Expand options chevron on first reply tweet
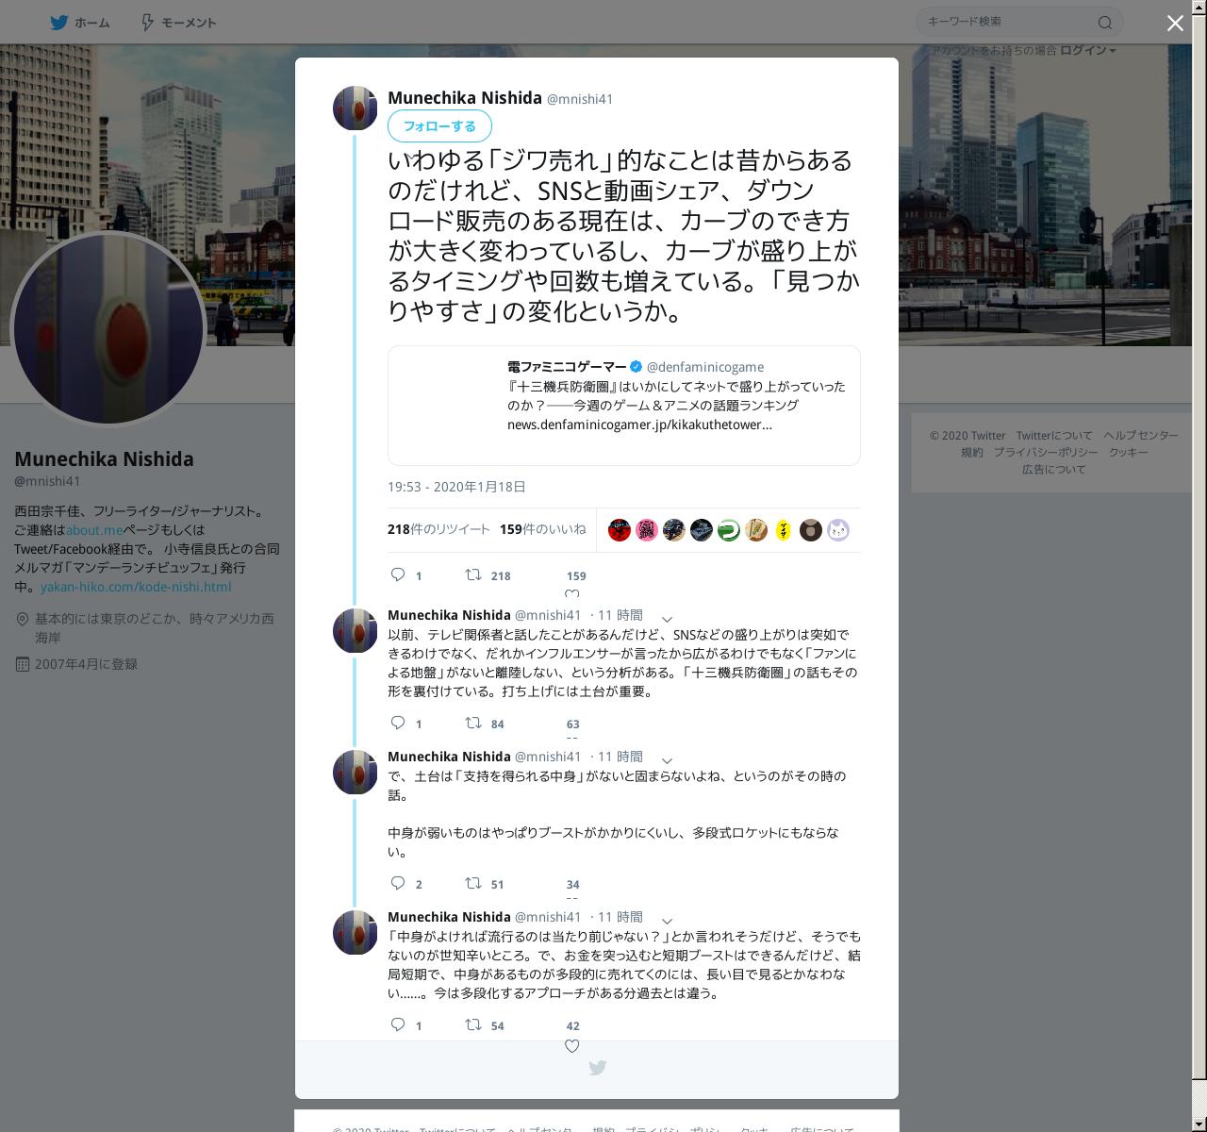Viewport: 1207px width, 1132px height. tap(667, 620)
